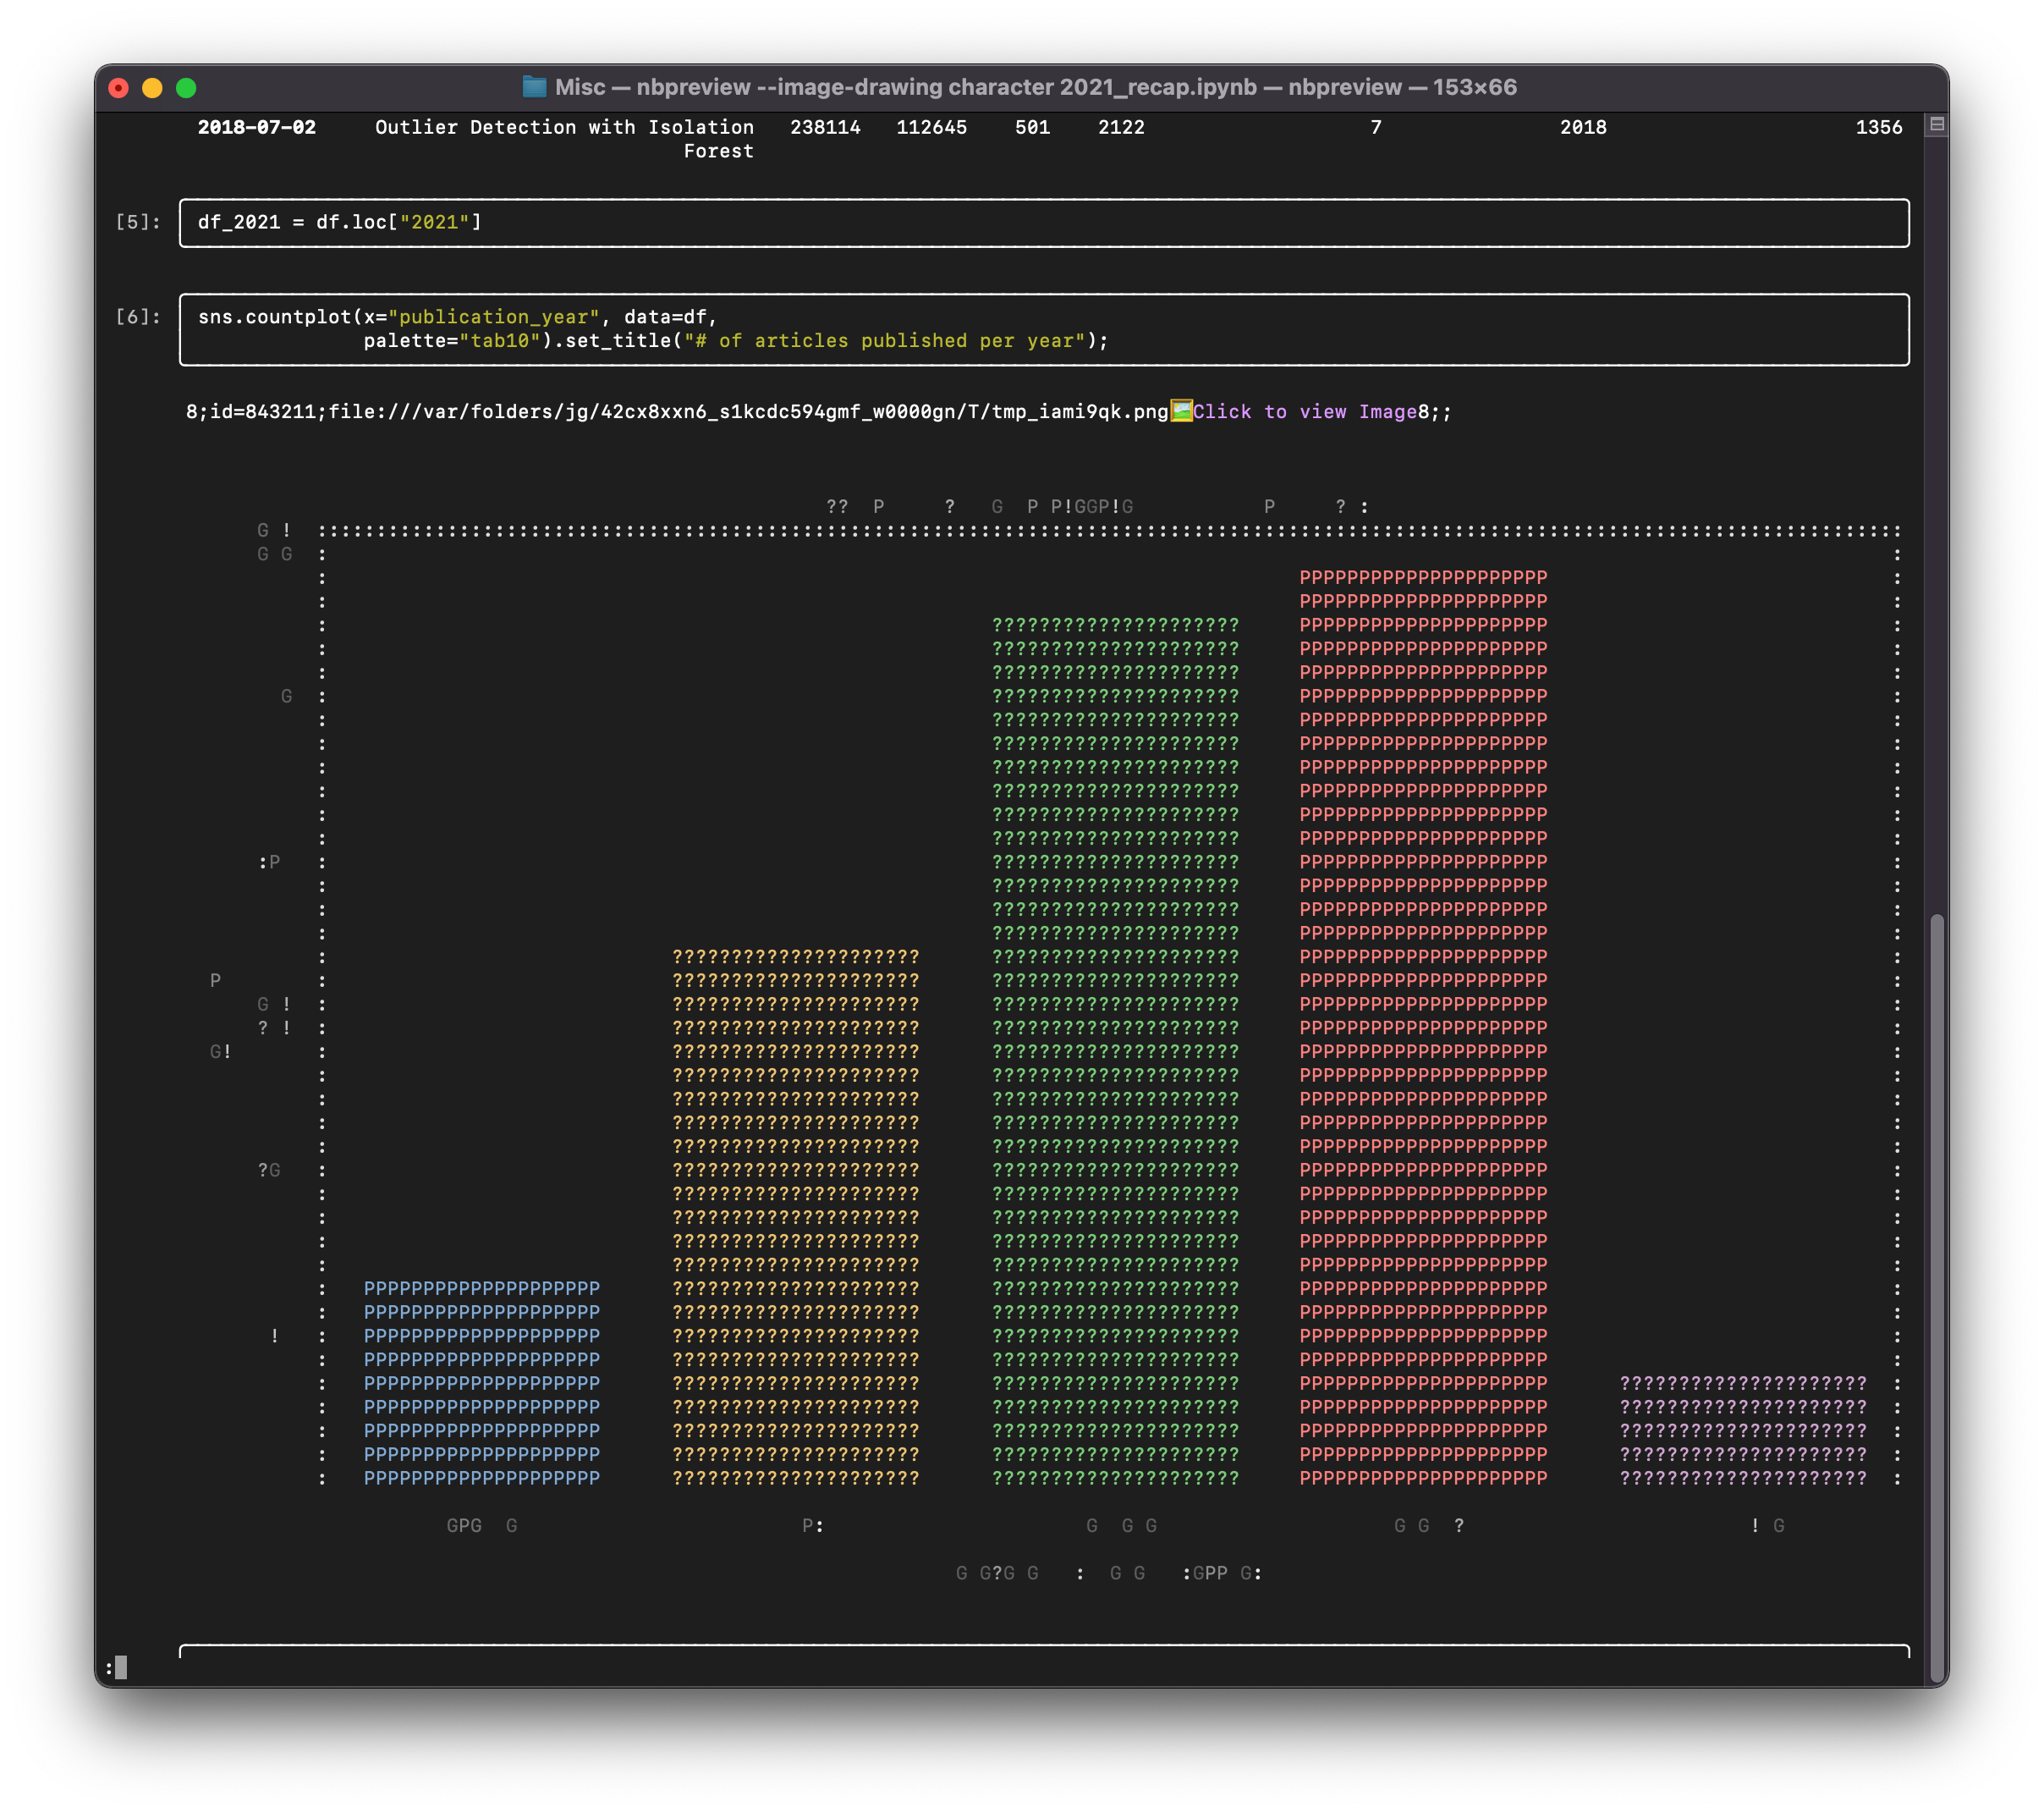The image size is (2044, 1813).
Task: Close the terminal window with red button
Action: (119, 88)
